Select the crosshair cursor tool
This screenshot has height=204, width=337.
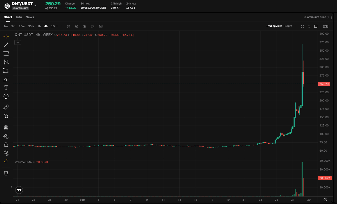[x=6, y=36]
